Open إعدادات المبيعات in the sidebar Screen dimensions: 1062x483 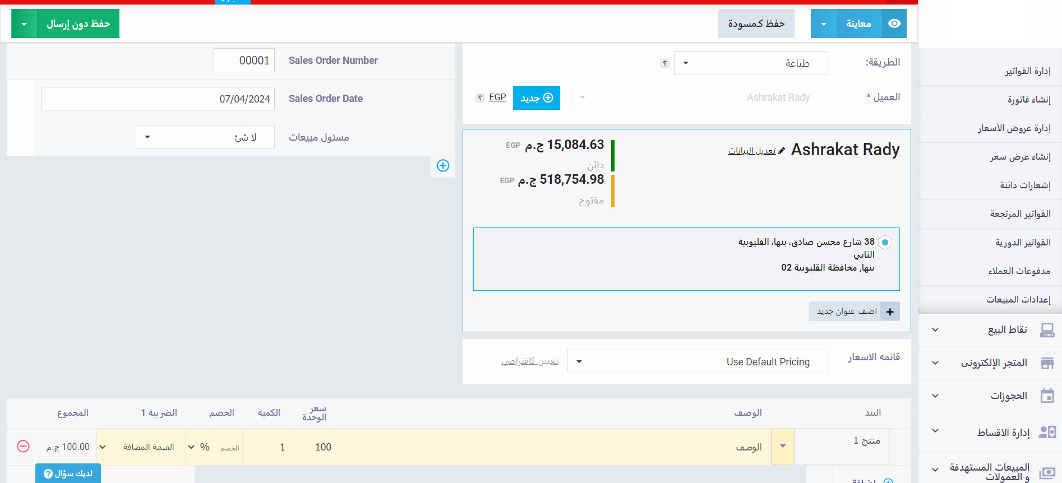pyautogui.click(x=1018, y=300)
